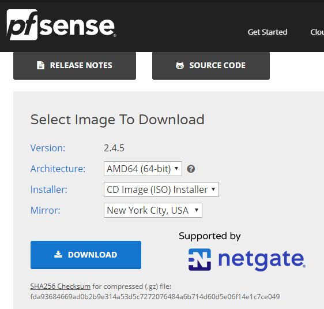Click the Netgate N logo icon
Image resolution: width=324 pixels, height=309 pixels.
pyautogui.click(x=199, y=259)
